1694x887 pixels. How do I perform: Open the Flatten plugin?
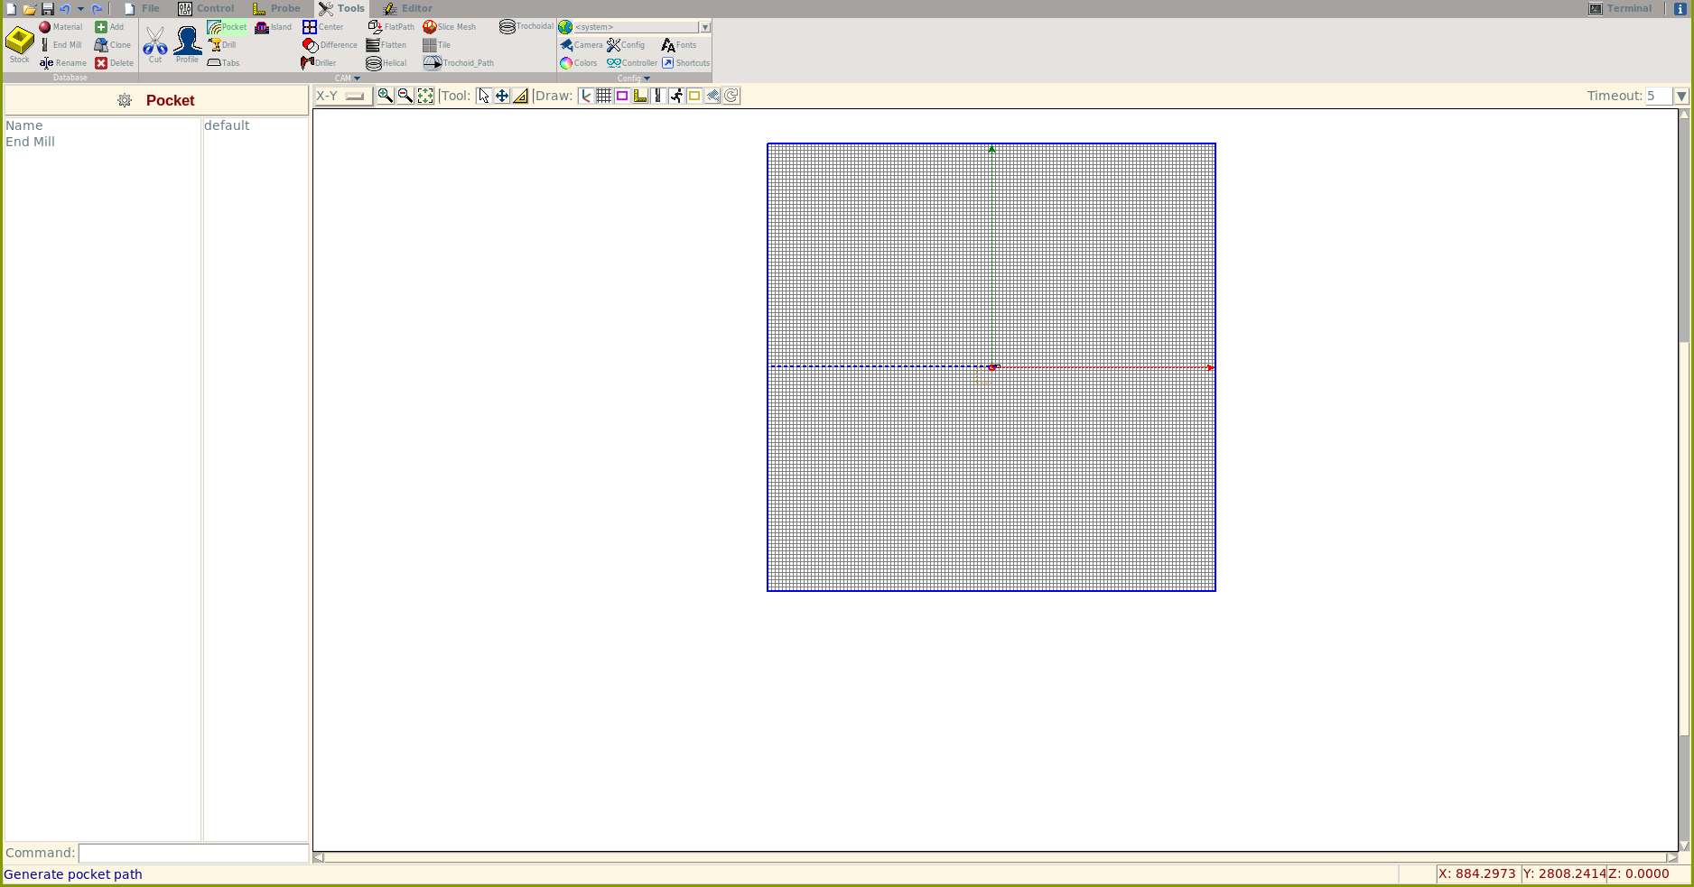[386, 45]
